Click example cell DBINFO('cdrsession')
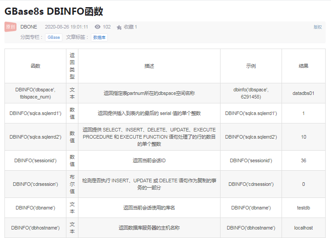The image size is (331, 238). click(x=251, y=184)
